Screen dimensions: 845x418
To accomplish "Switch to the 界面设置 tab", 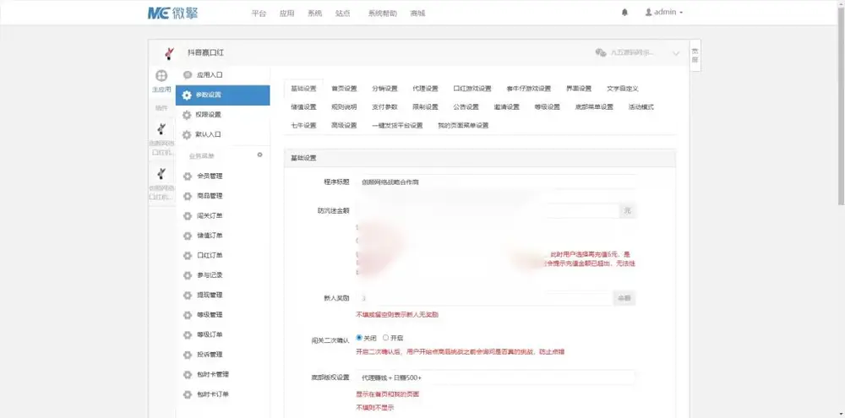I will point(579,89).
